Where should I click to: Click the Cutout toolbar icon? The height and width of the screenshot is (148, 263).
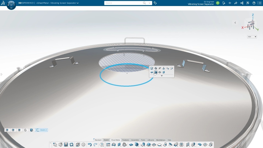coord(154,144)
